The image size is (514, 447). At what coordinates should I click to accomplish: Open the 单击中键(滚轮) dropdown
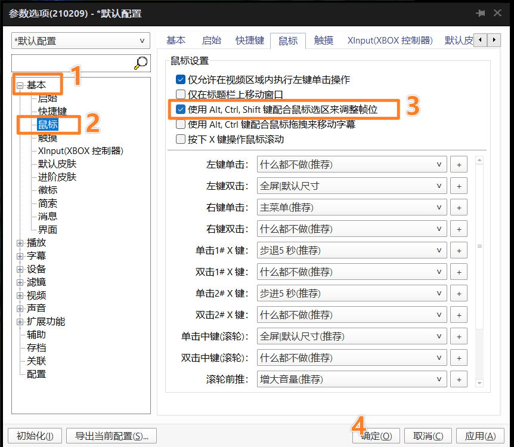(352, 337)
